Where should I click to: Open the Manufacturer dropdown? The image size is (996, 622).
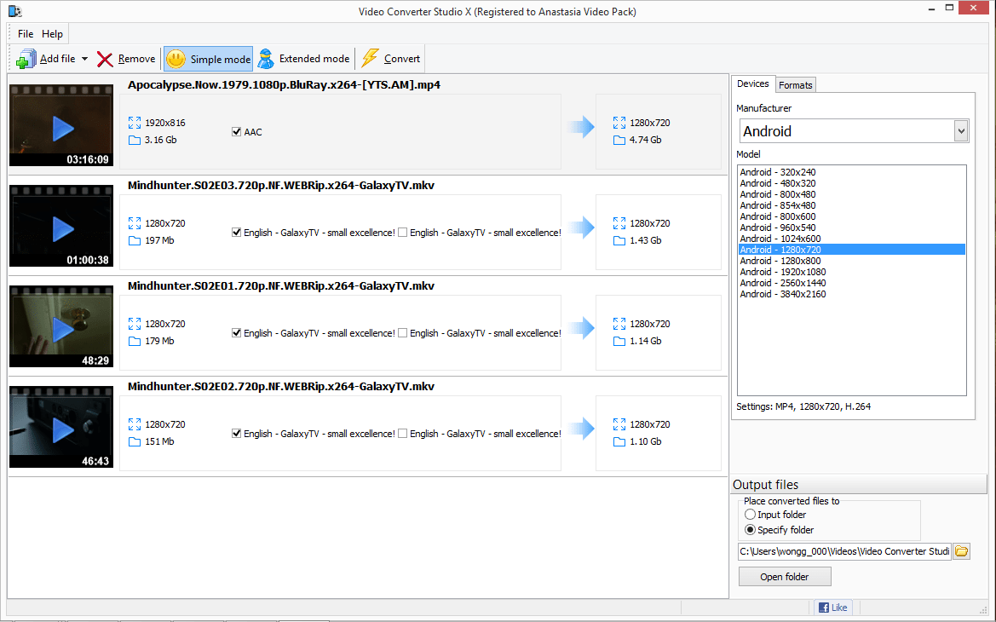961,130
